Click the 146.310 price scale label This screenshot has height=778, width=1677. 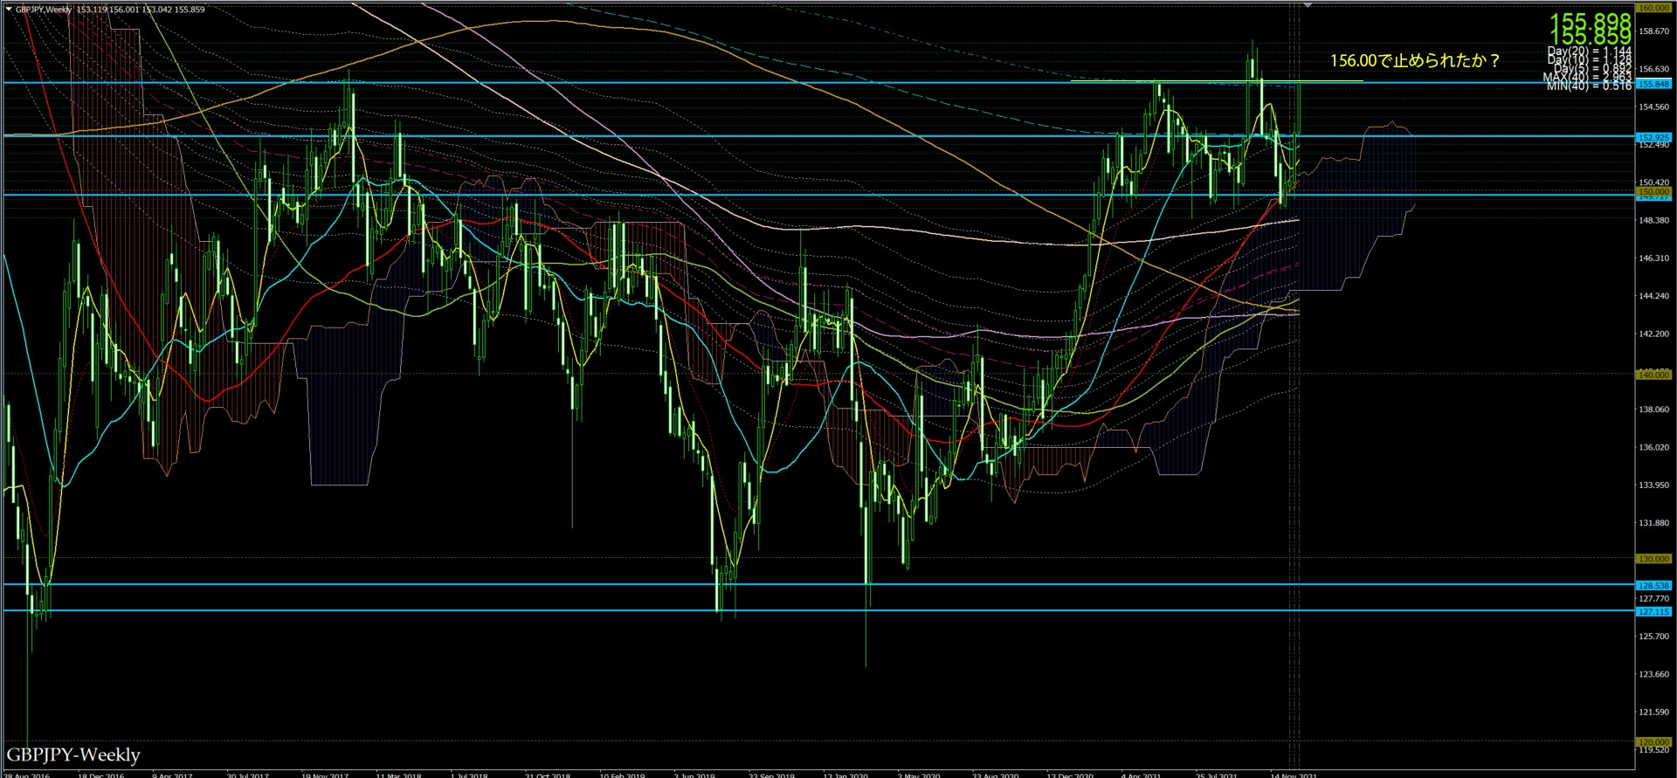[x=1654, y=258]
